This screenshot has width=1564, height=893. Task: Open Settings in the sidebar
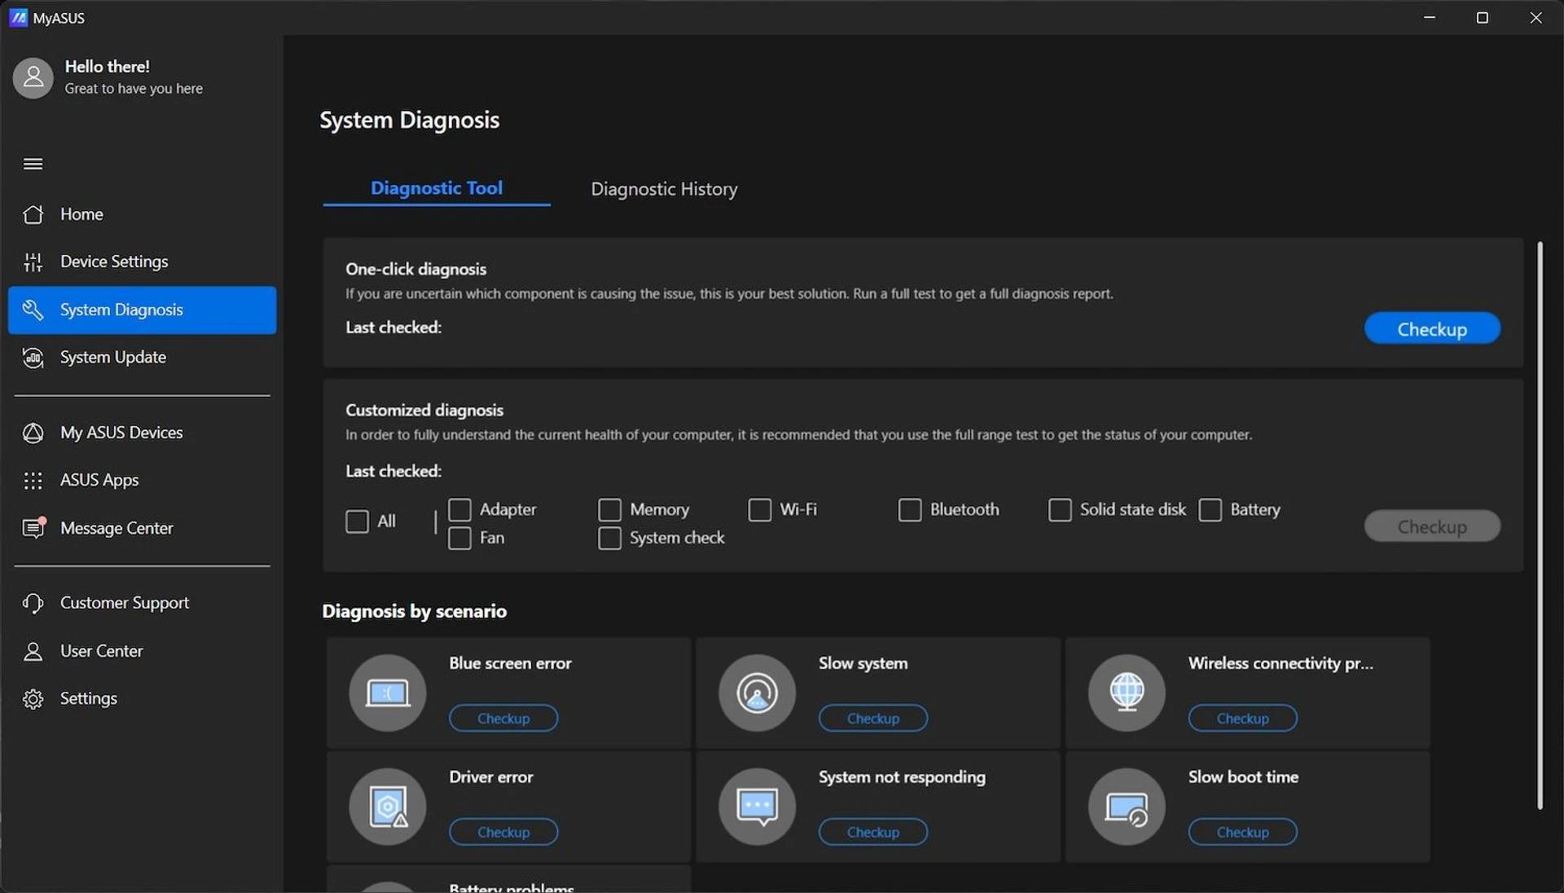coord(143,699)
